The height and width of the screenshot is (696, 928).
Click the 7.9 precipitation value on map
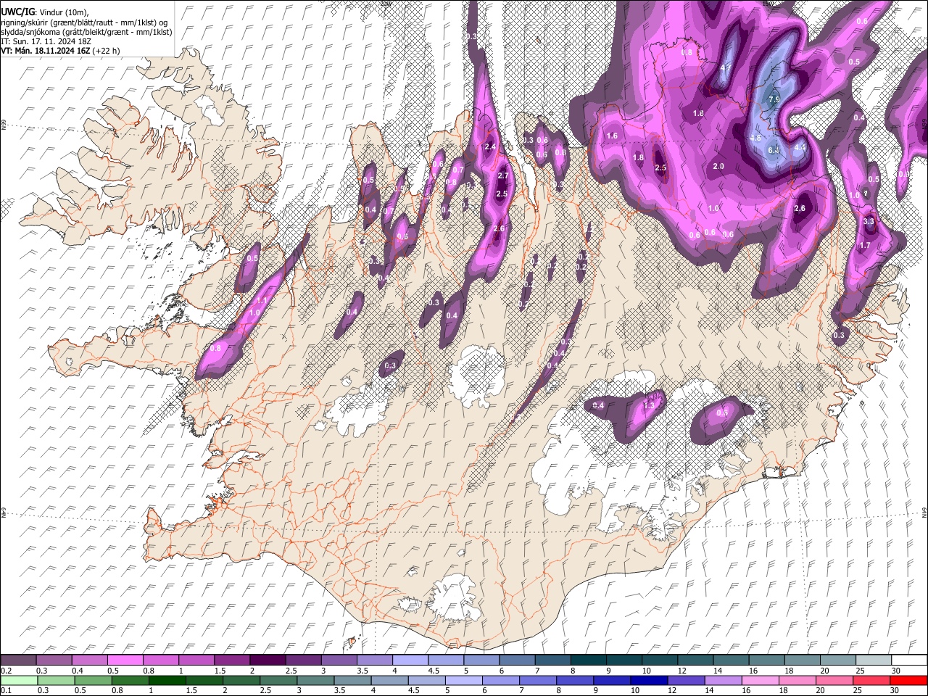(774, 99)
